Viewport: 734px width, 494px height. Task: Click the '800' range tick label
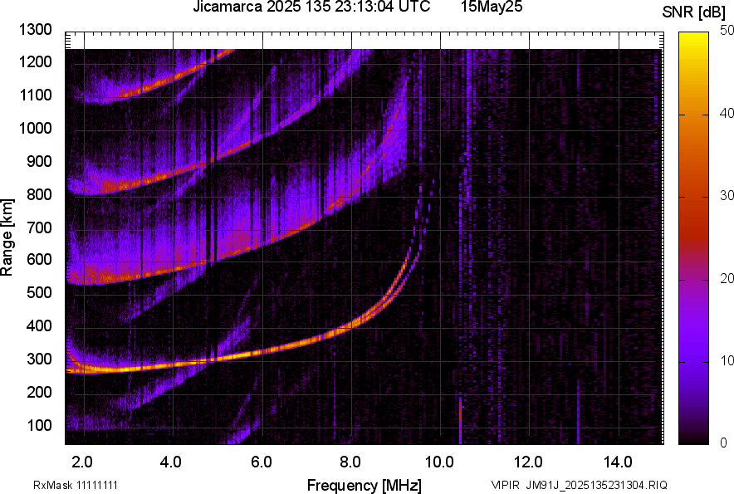39,194
